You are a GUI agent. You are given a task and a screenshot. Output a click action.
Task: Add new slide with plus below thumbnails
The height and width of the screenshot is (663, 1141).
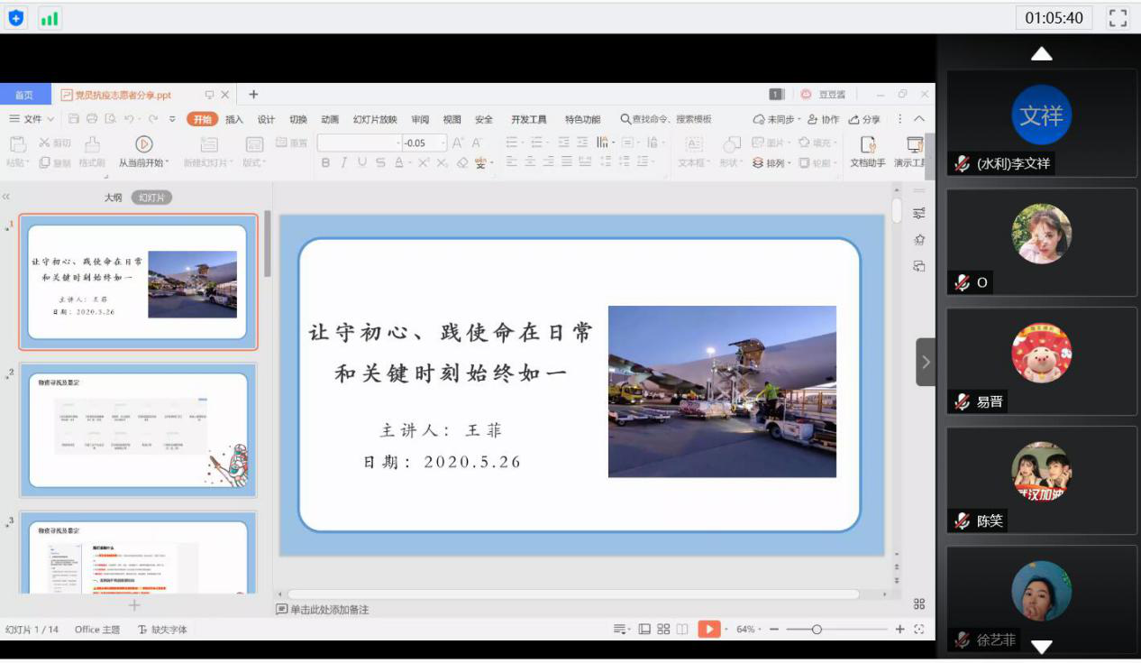[134, 605]
